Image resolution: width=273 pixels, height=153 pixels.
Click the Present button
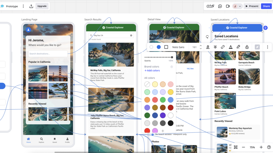point(252,6)
